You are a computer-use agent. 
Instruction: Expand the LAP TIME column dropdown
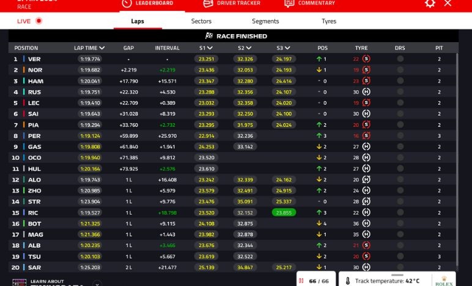click(x=101, y=48)
